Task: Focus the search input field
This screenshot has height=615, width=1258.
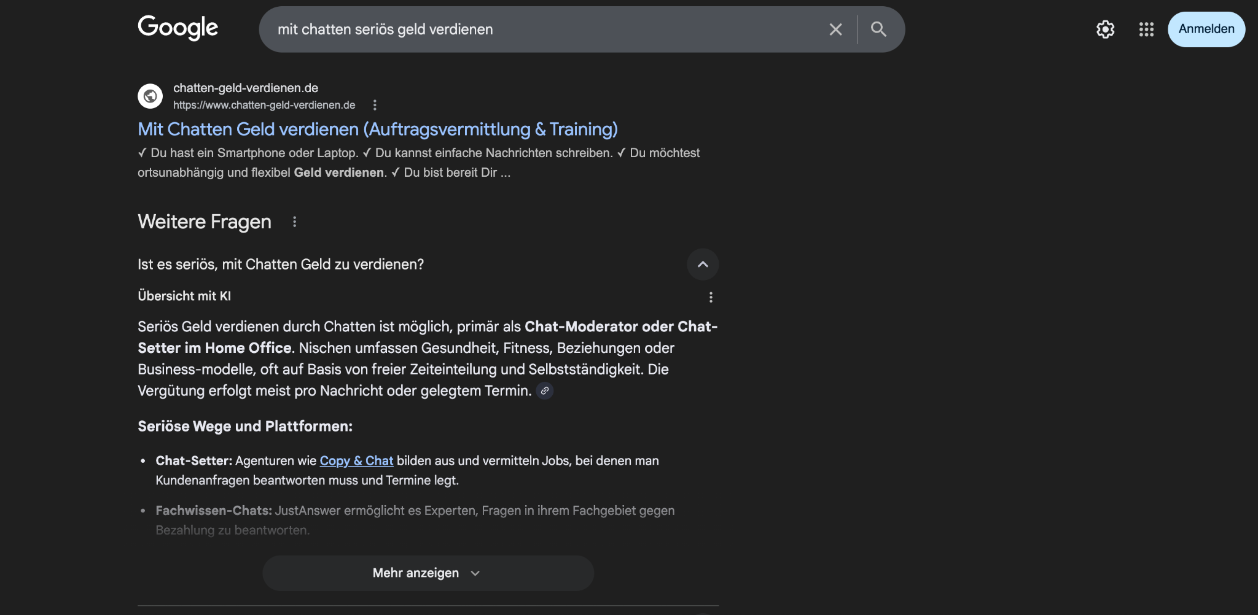Action: click(547, 29)
